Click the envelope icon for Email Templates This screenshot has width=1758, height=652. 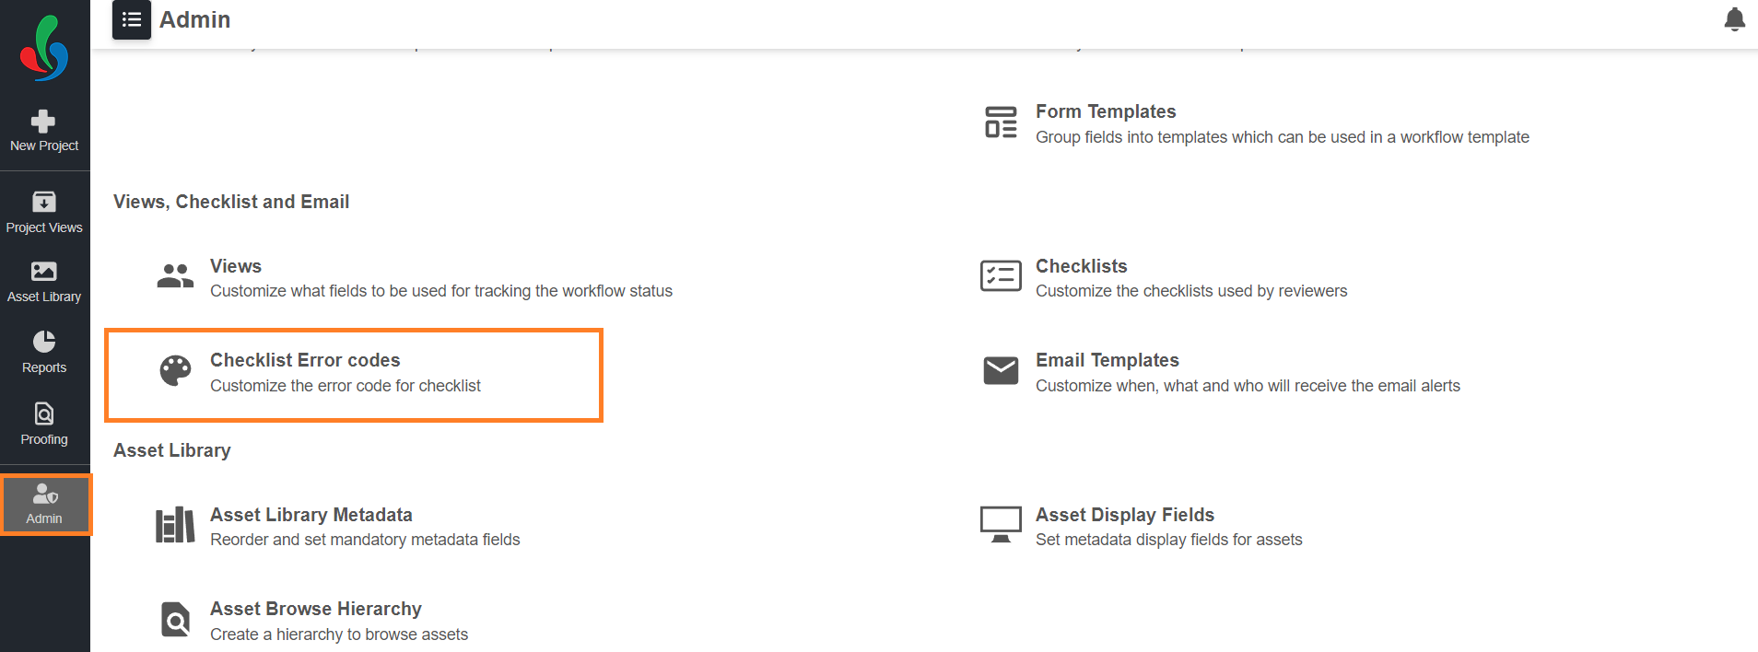(1001, 370)
